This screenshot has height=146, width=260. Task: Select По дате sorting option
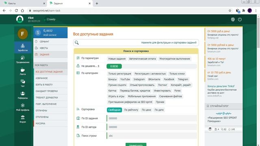click(x=159, y=110)
